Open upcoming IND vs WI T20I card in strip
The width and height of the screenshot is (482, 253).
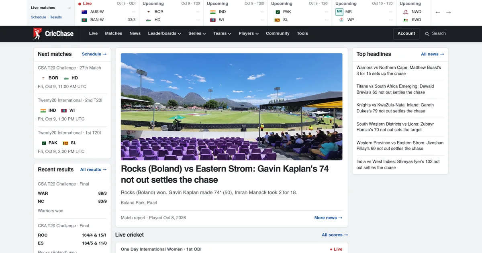(235, 12)
